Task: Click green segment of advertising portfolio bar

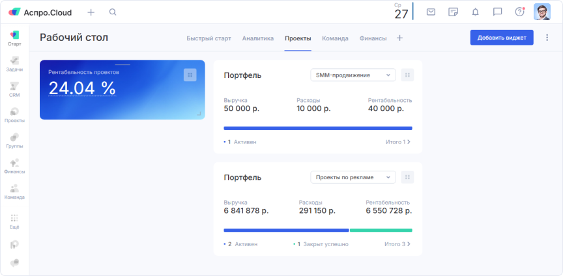Action: (381, 230)
